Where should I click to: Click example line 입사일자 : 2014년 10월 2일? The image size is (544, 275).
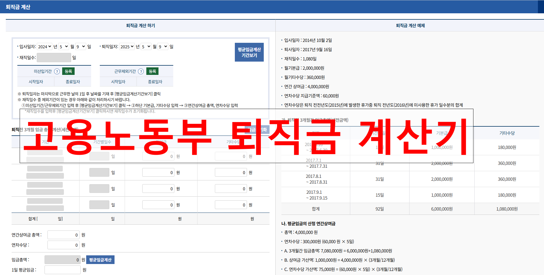click(x=308, y=40)
